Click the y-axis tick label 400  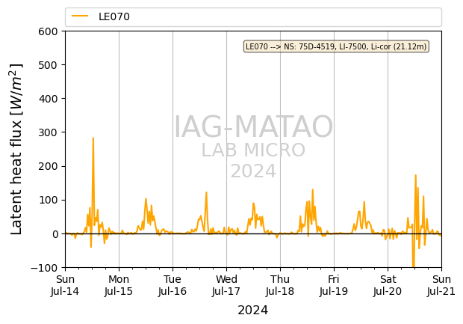[x=48, y=99]
